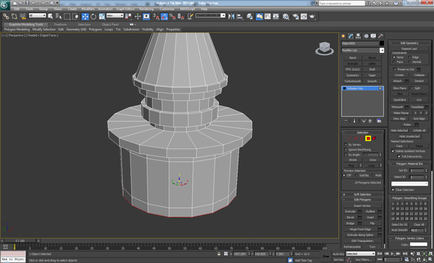Activate the Select and Move tool

point(86,16)
